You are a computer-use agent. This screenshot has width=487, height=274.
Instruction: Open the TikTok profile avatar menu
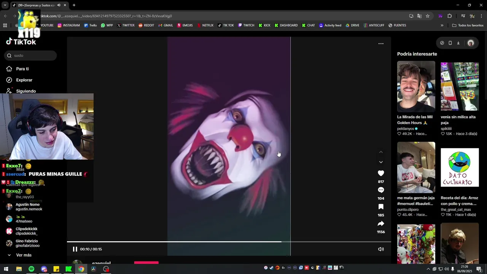471,43
